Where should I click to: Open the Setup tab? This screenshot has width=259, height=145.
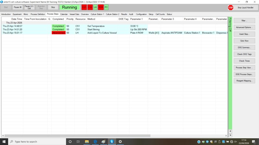151,14
